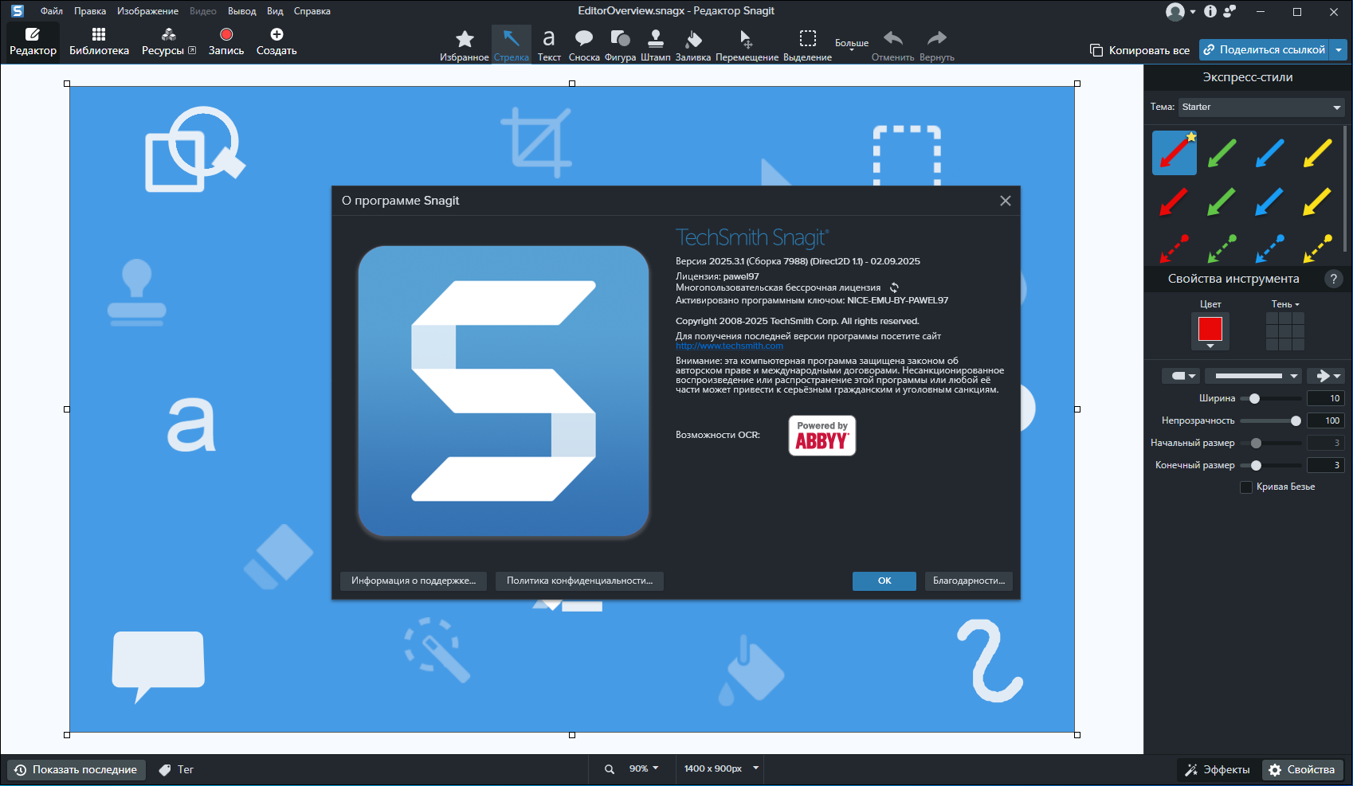This screenshot has height=786, width=1353.
Task: Toggle Показать последние recent tray
Action: click(x=76, y=769)
